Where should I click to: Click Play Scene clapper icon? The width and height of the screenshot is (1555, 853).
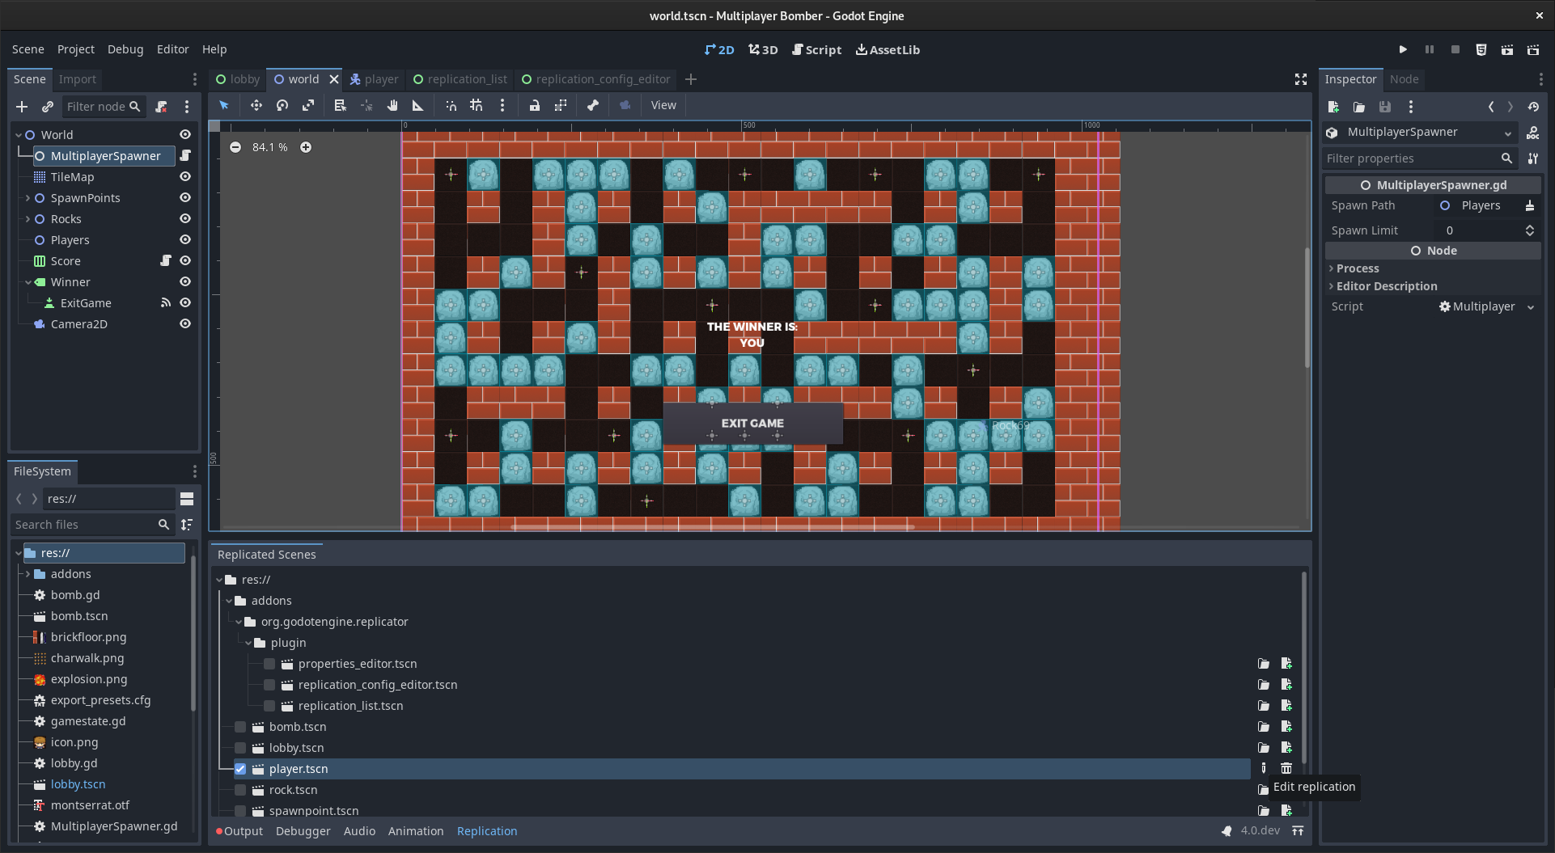point(1507,49)
